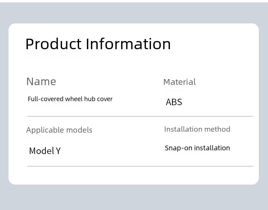Screen dimensions: 268x210
Task: Select the Material label
Action: coord(179,82)
